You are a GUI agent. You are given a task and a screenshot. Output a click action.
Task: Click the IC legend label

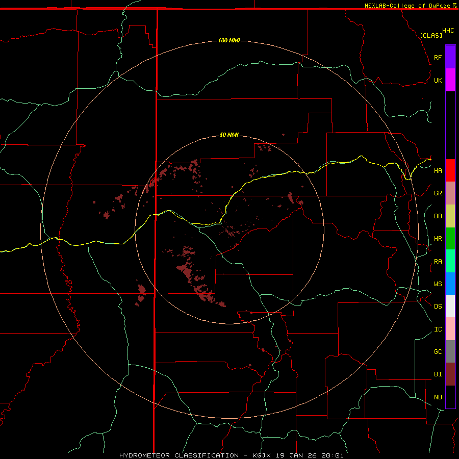pos(438,329)
